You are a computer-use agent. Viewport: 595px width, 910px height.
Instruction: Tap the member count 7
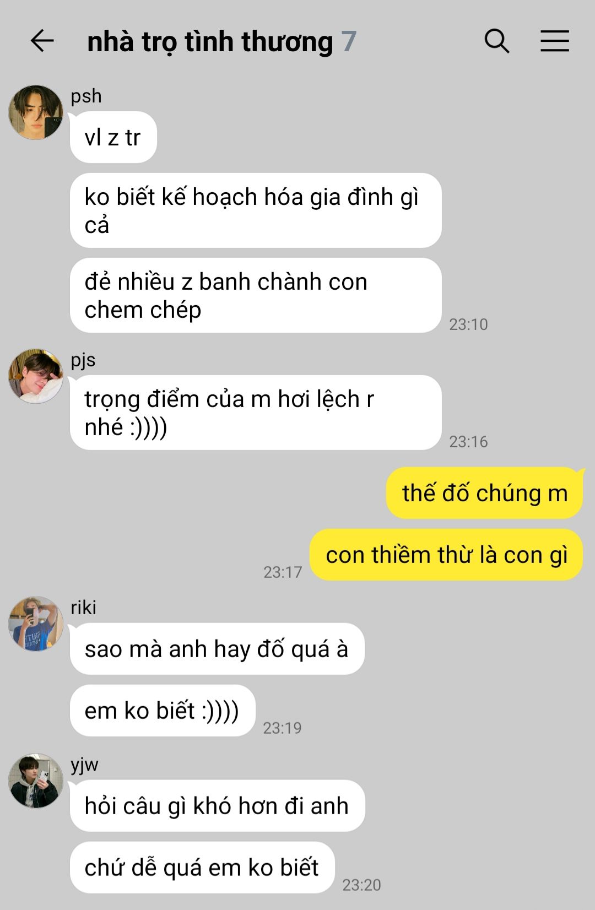click(349, 42)
